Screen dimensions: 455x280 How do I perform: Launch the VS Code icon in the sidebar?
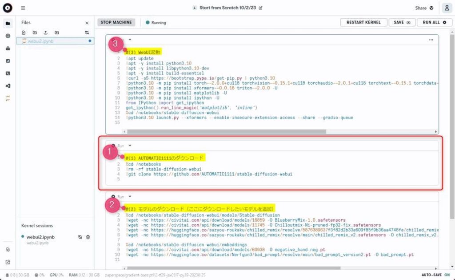[x=8, y=86]
